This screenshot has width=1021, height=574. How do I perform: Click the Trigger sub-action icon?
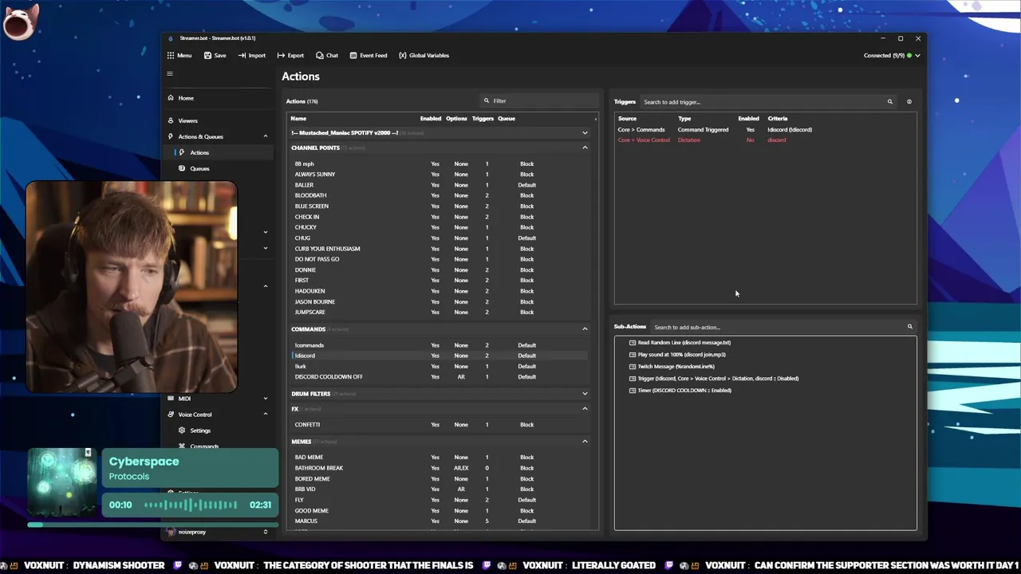(x=633, y=379)
